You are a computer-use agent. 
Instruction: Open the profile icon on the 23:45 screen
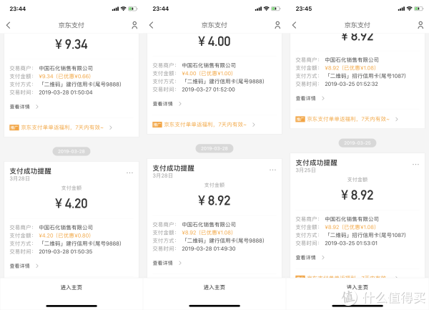(x=420, y=25)
